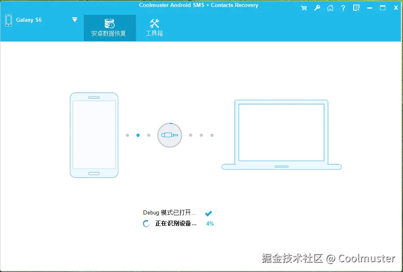The image size is (403, 272).
Task: Close the Coolmuster window
Action: pyautogui.click(x=396, y=8)
